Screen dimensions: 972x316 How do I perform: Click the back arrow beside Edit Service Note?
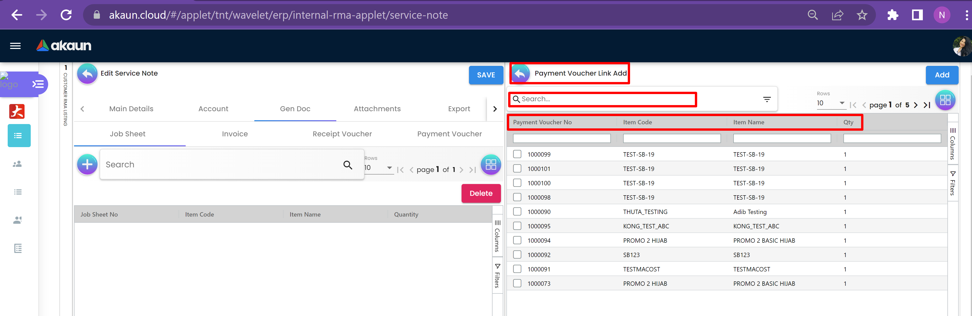[x=87, y=74]
